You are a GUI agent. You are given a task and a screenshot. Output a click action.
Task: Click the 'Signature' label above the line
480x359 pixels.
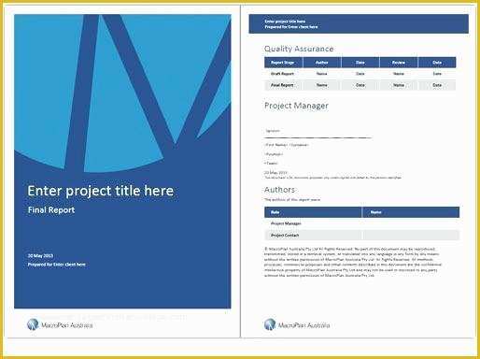coord(273,131)
